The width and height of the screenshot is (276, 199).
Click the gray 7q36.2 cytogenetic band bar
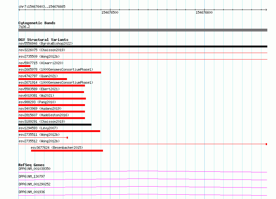coord(143,30)
